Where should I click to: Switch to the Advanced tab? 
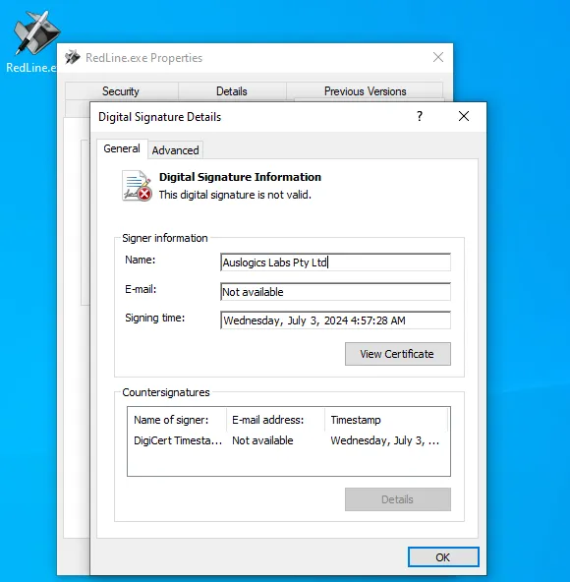(x=176, y=150)
